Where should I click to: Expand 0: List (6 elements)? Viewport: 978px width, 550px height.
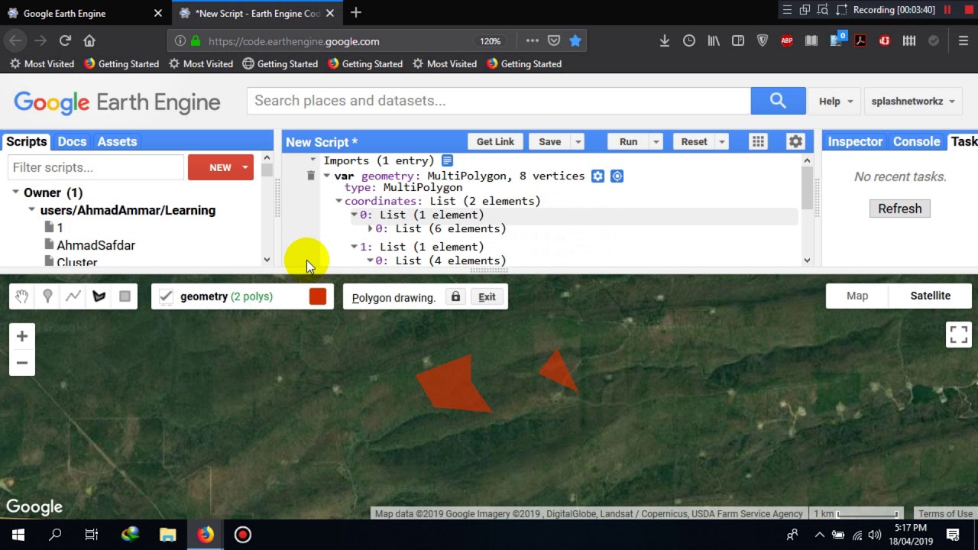370,228
